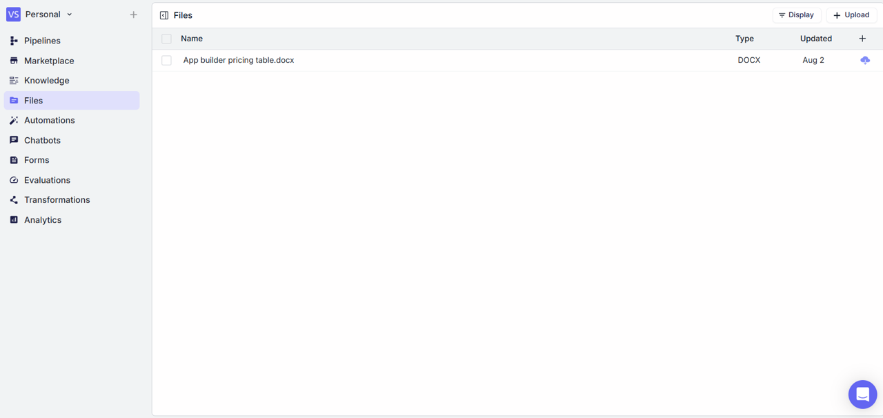Open the Forms menu item
The image size is (883, 418).
tap(37, 160)
